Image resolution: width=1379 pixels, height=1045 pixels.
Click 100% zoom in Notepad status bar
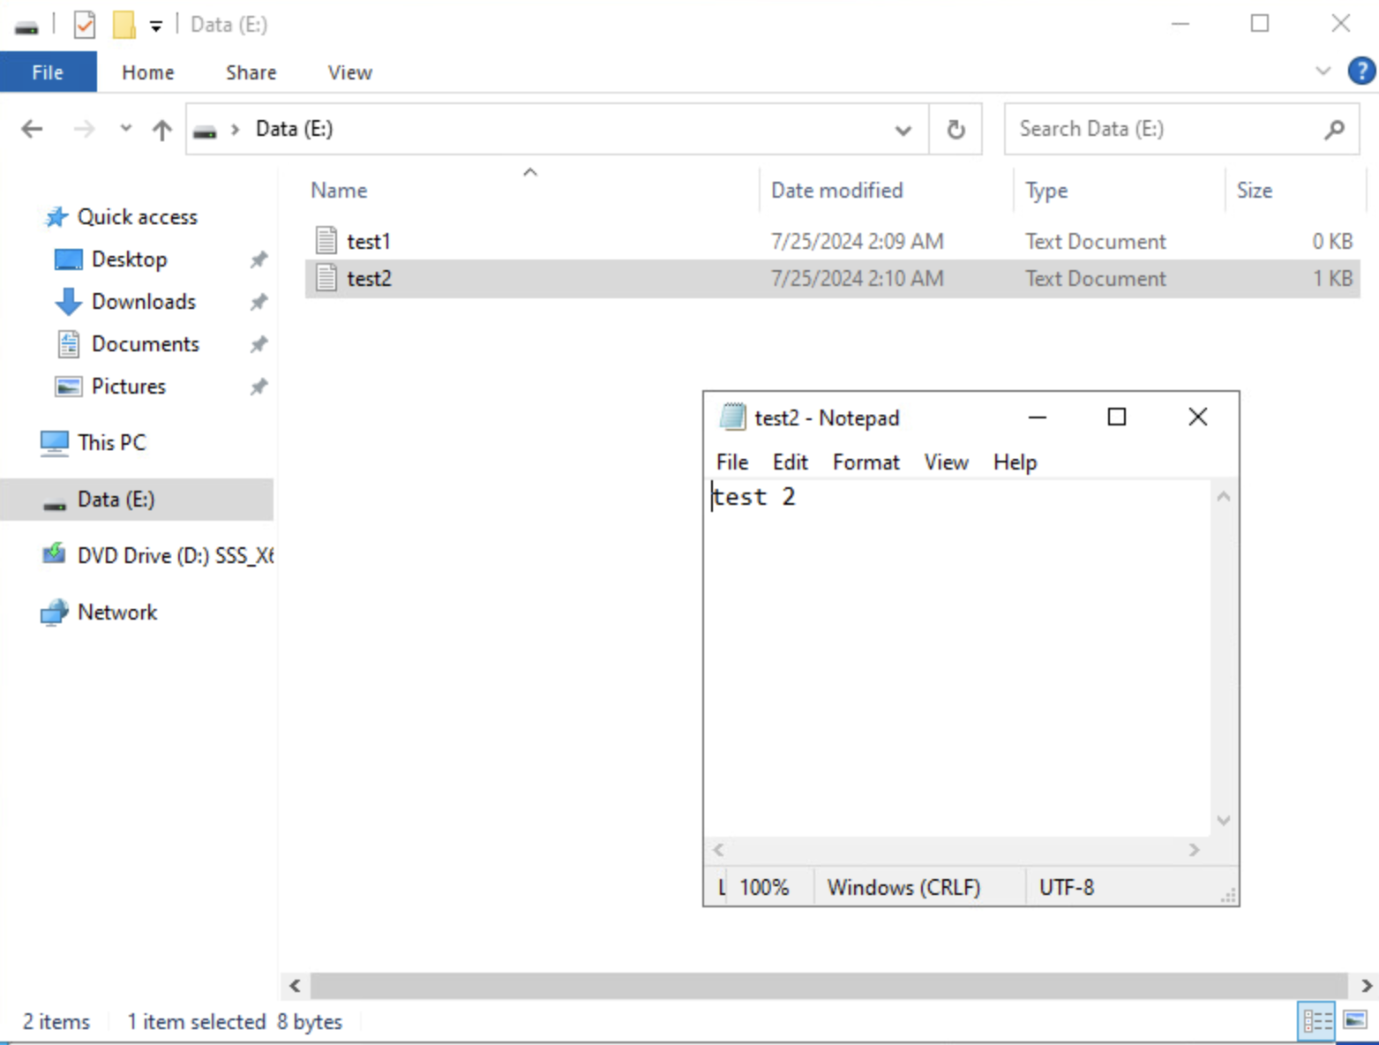pyautogui.click(x=764, y=887)
